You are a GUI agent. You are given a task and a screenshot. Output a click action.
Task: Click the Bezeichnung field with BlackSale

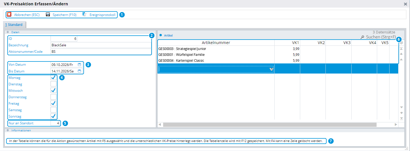click(x=101, y=45)
